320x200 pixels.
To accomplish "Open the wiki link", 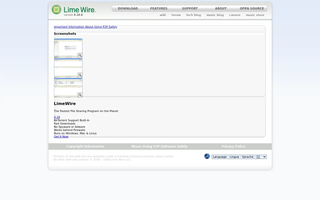I will [163, 15].
